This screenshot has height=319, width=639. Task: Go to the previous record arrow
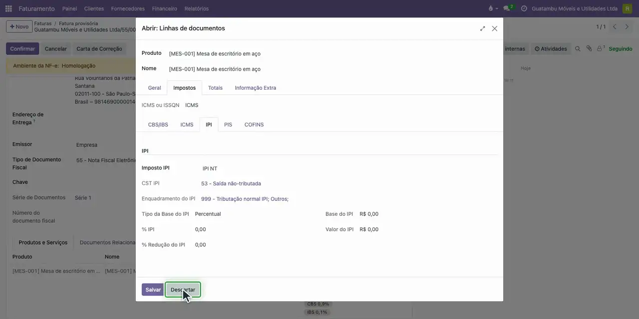(615, 27)
